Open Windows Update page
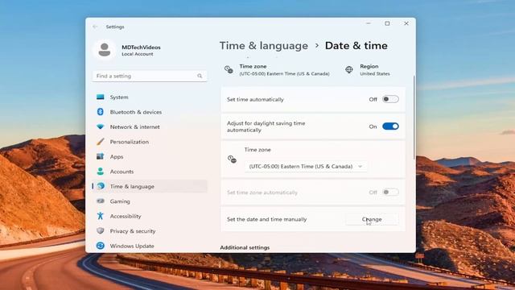Image resolution: width=515 pixels, height=290 pixels. (x=150, y=246)
